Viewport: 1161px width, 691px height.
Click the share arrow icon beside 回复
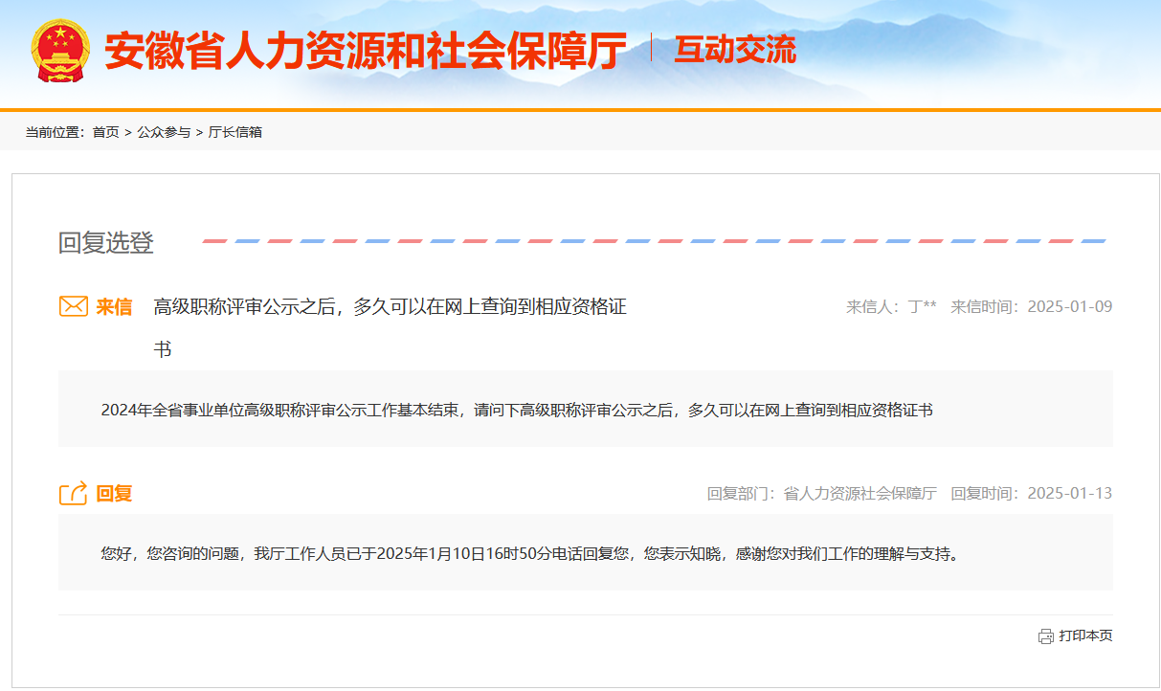pyautogui.click(x=74, y=493)
